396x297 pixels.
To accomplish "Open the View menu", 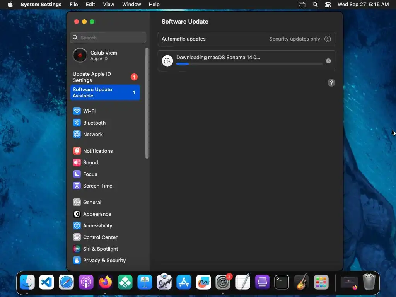I will [108, 5].
